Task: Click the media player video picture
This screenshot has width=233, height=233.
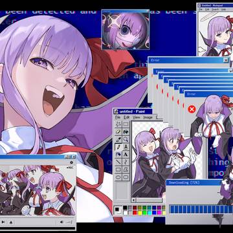Action: 38,190
